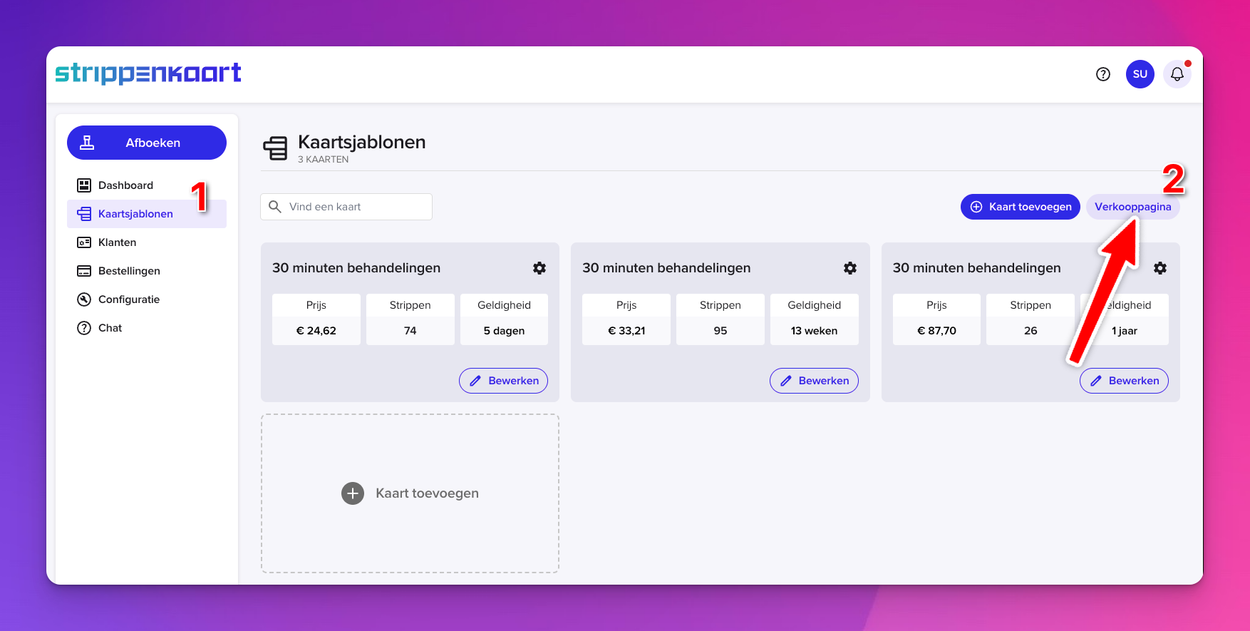Viewport: 1250px width, 631px height.
Task: Open settings gear on second card
Action: pos(849,268)
